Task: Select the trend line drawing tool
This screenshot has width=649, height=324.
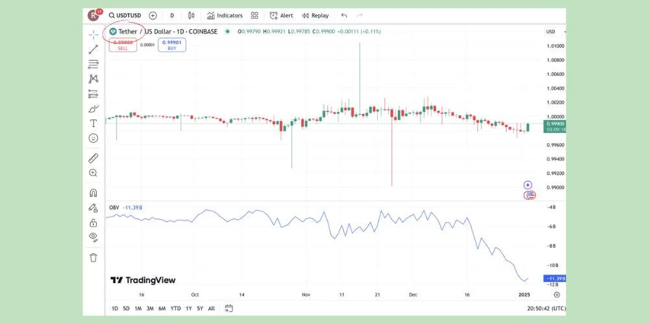Action: point(93,49)
